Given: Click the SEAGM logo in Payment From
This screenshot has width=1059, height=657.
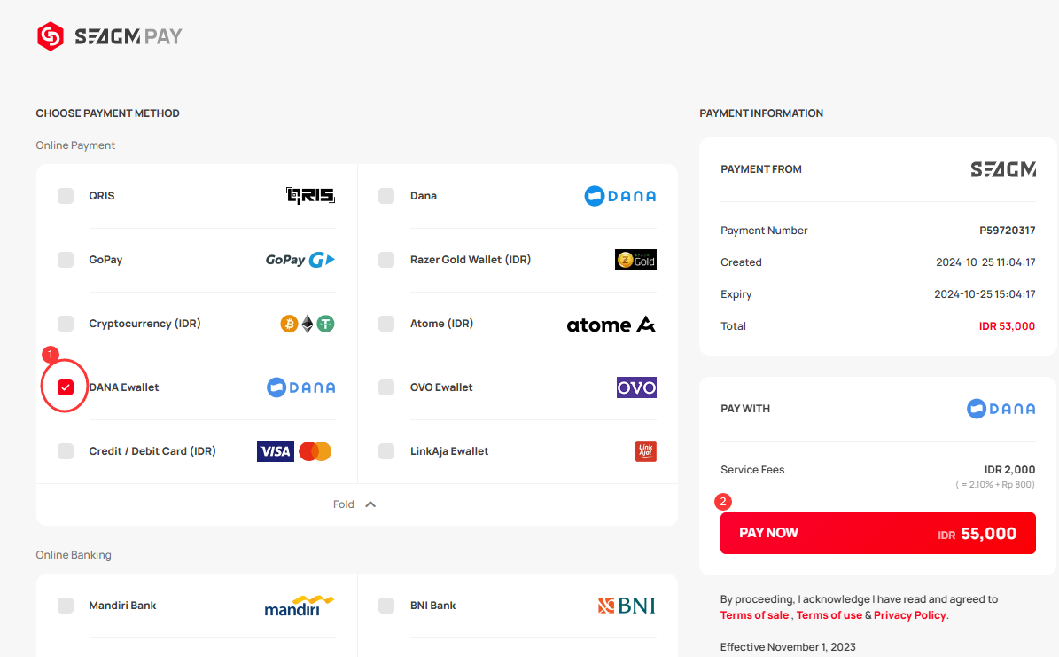Looking at the screenshot, I should 1003,169.
